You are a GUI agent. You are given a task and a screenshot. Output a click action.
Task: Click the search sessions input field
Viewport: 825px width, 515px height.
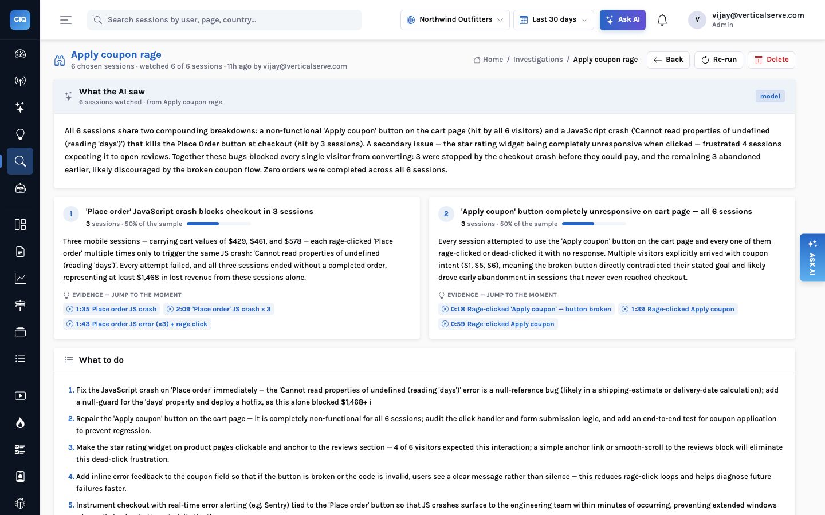[225, 19]
